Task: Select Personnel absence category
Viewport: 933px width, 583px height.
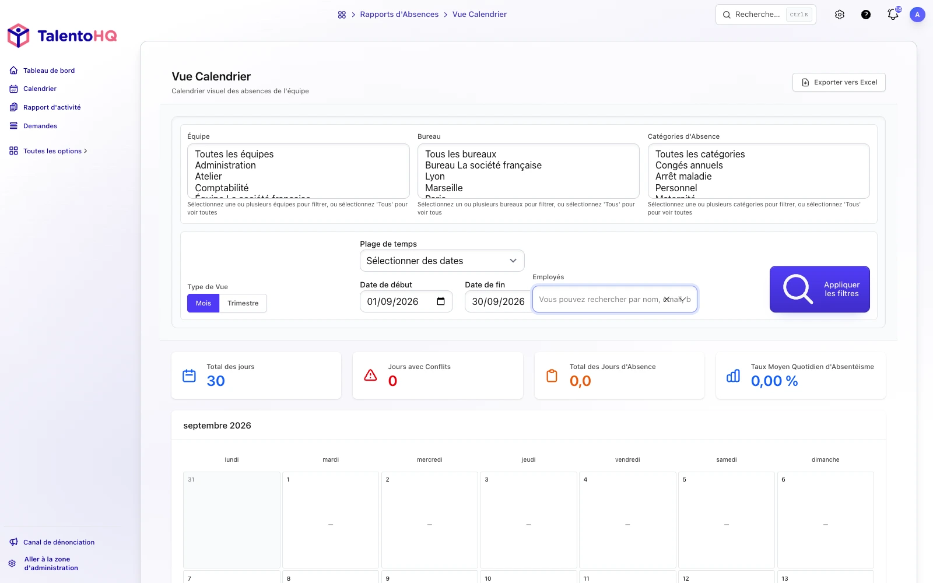Action: 759,188
